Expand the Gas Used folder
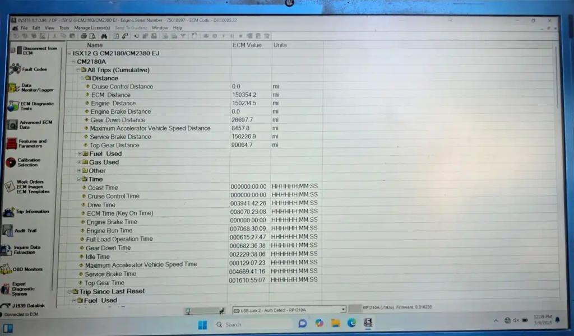 click(x=80, y=162)
